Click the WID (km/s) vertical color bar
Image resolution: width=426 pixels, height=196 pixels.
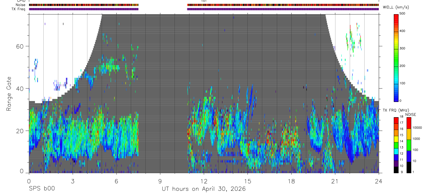[x=396, y=57]
